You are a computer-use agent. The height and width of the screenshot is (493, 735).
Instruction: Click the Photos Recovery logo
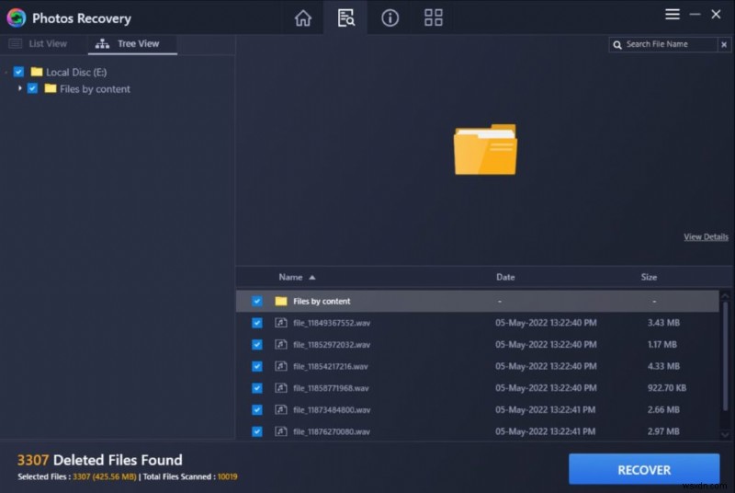(x=17, y=17)
